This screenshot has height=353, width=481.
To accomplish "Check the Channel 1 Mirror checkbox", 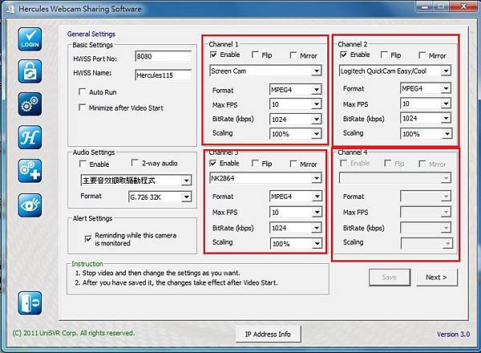I will coord(293,55).
